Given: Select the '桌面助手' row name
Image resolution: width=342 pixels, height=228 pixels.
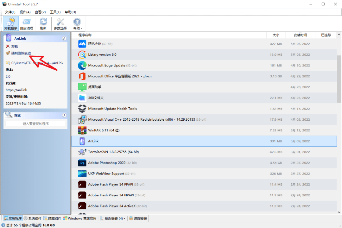Looking at the screenshot, I should click(95, 87).
